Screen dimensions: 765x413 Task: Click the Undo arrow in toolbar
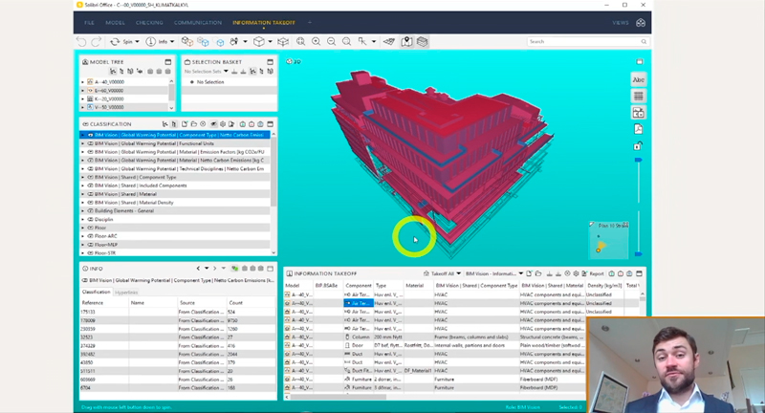[82, 42]
